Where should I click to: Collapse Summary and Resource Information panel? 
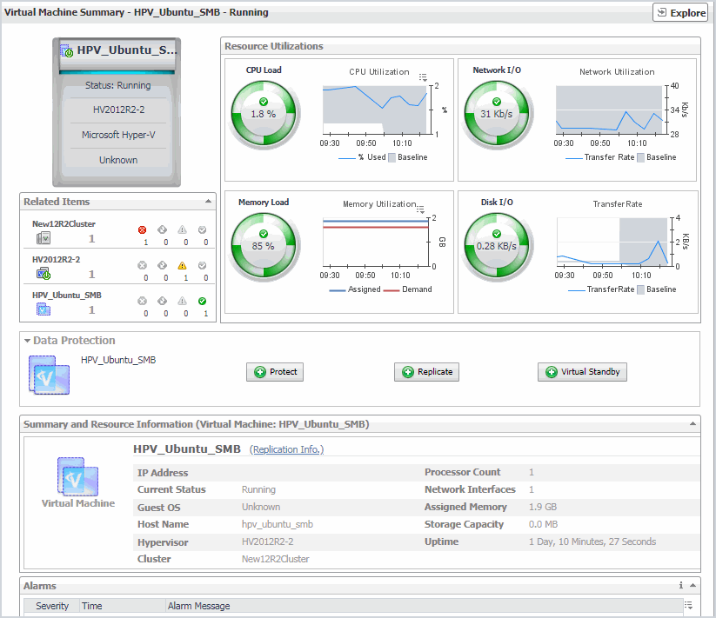693,424
